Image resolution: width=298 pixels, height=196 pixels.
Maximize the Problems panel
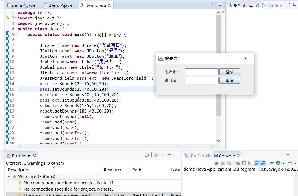tap(176, 155)
